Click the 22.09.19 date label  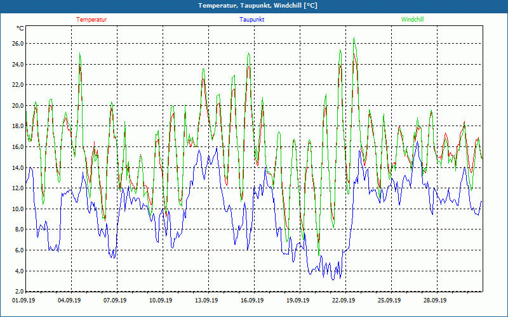click(344, 300)
